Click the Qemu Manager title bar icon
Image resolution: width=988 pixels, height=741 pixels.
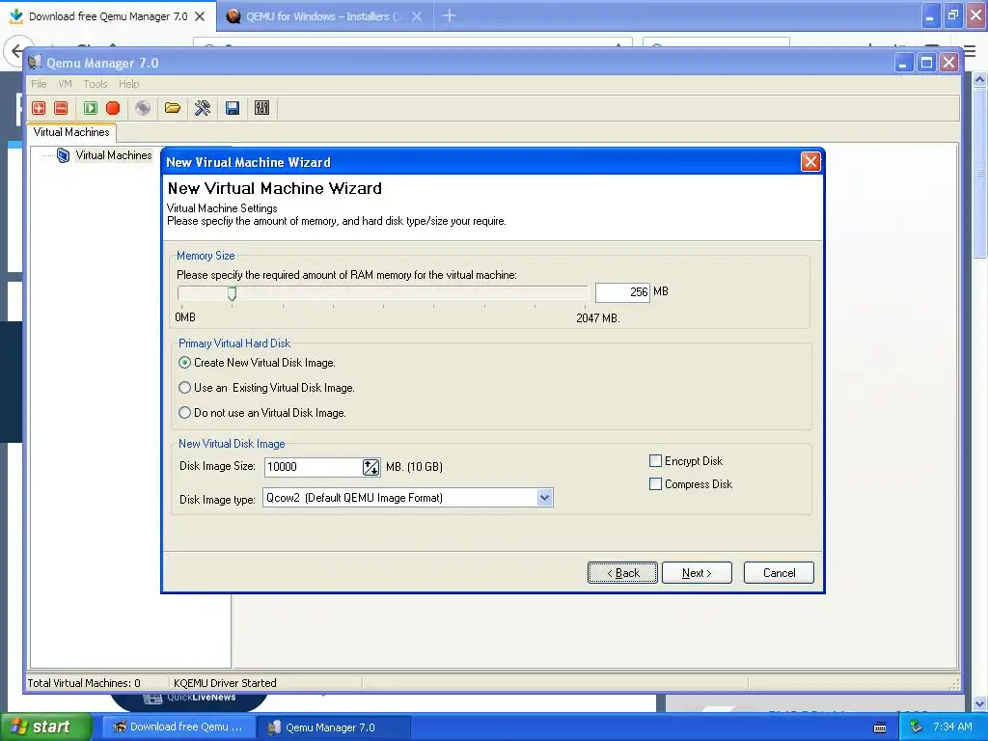point(35,63)
